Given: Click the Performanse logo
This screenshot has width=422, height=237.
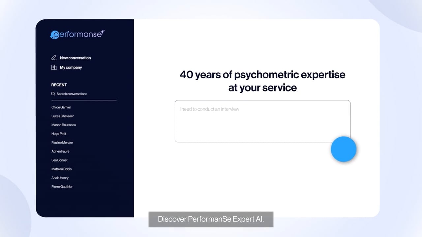Looking at the screenshot, I should [x=77, y=34].
